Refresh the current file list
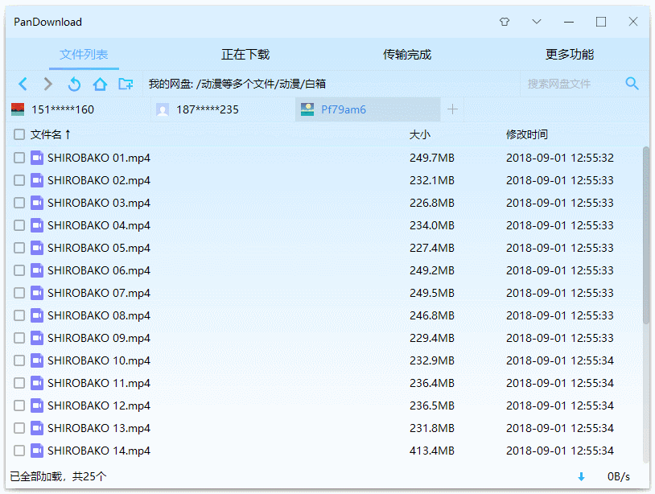 click(x=74, y=84)
